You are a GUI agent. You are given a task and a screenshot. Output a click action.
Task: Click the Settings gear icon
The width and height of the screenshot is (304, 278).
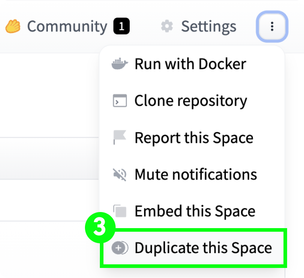[167, 27]
